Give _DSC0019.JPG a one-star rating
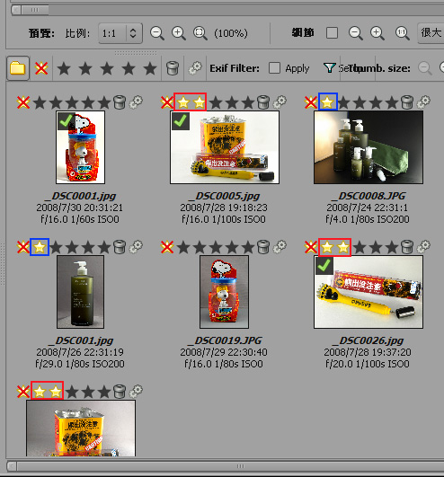The width and height of the screenshot is (444, 477). (x=183, y=247)
